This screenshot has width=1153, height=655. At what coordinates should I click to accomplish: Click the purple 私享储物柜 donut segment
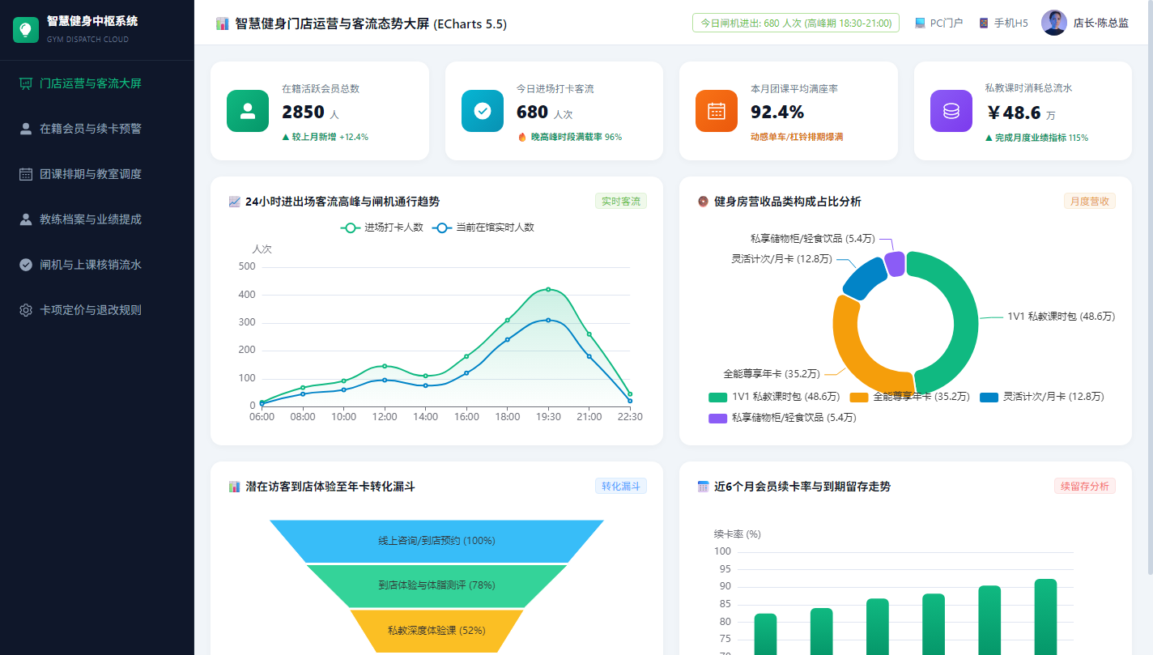[x=895, y=264]
